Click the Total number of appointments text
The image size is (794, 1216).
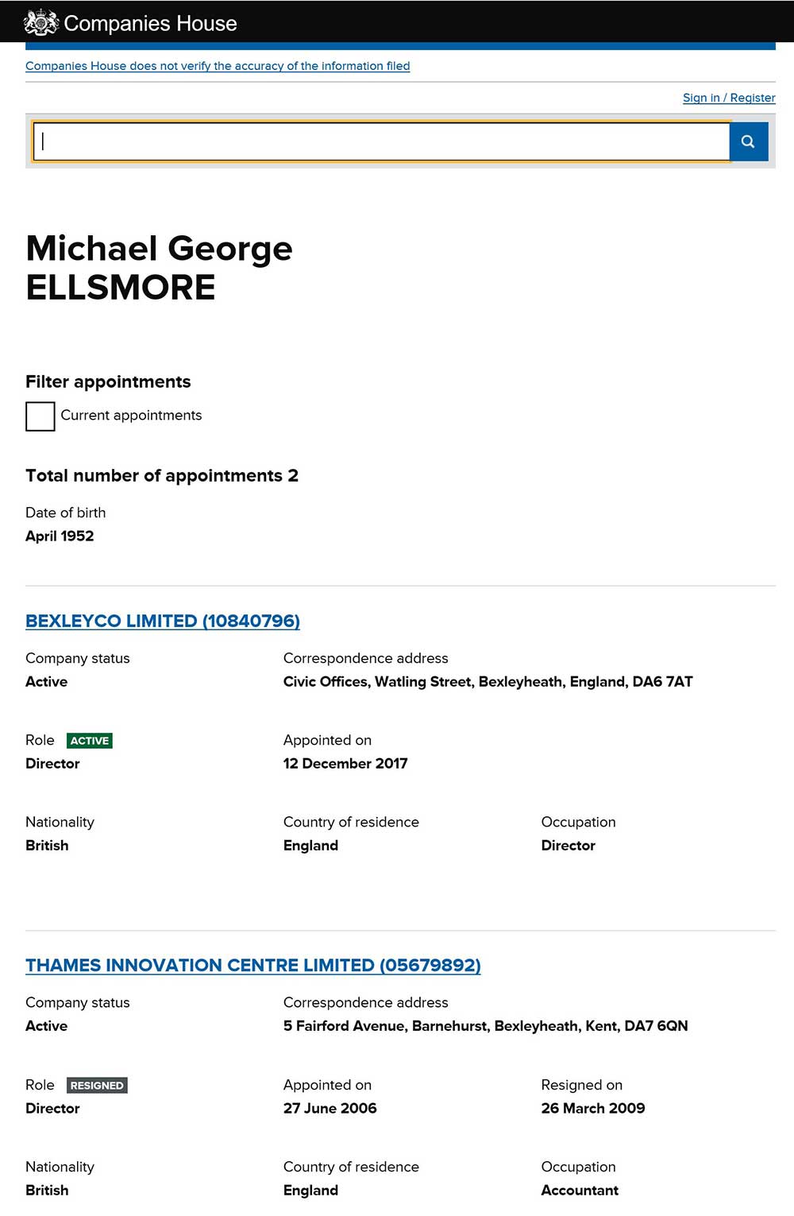(162, 475)
